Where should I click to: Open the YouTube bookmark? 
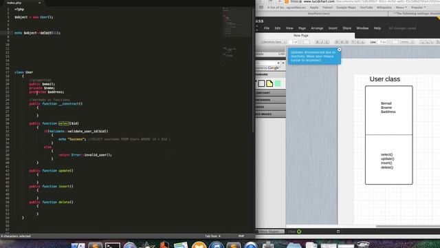click(366, 8)
